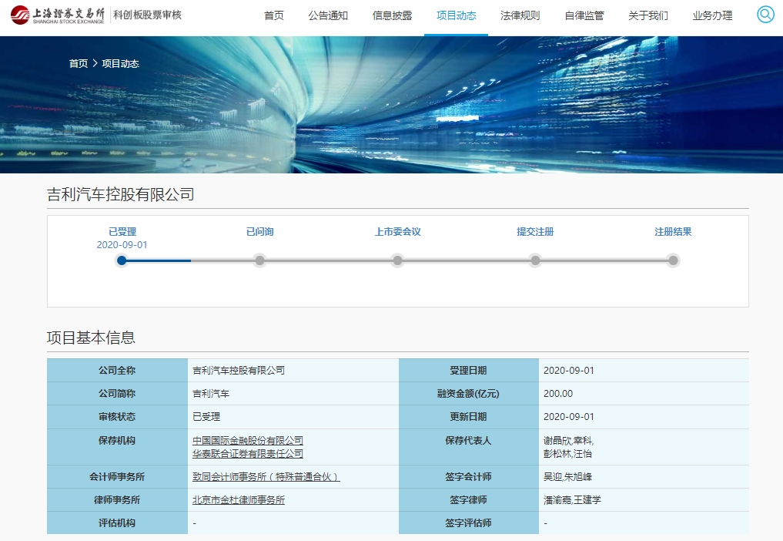Screen dimensions: 783x541
Task: Select the 信息披露 navigation item
Action: (x=392, y=15)
